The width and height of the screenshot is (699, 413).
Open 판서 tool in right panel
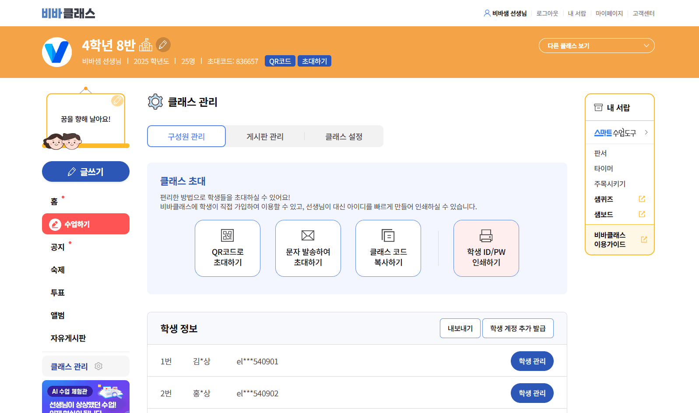[x=601, y=153]
